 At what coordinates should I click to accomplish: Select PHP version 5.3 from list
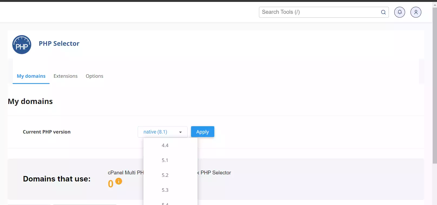(x=170, y=190)
